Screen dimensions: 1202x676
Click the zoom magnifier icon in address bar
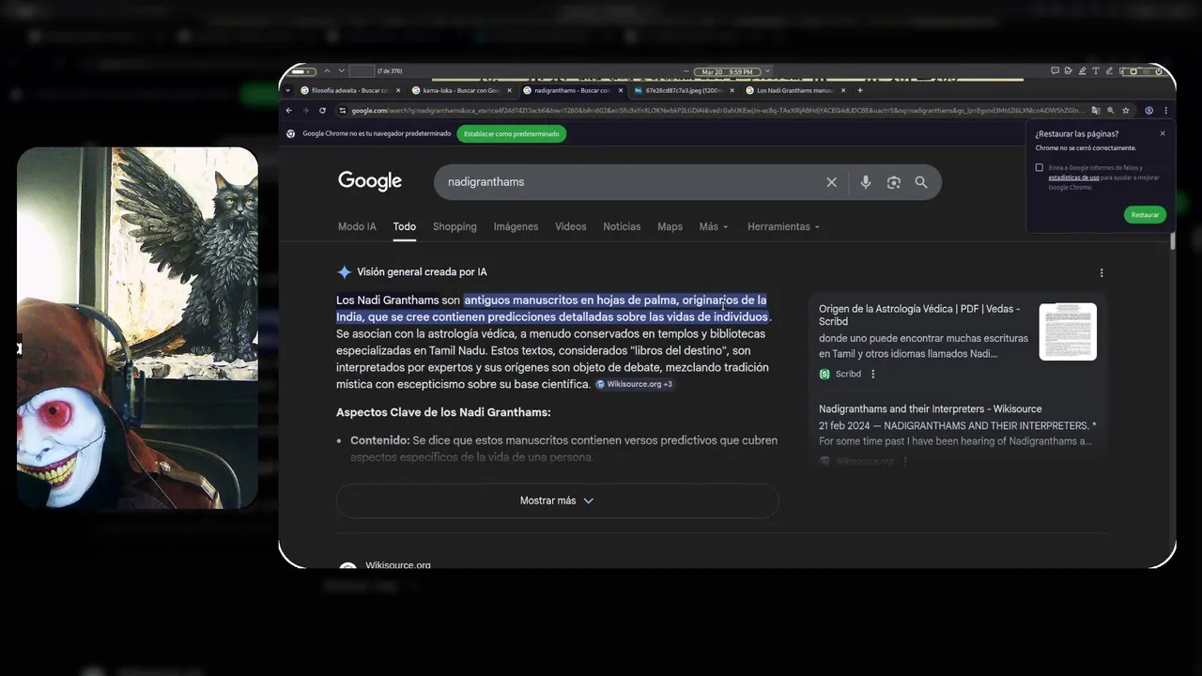click(1111, 110)
